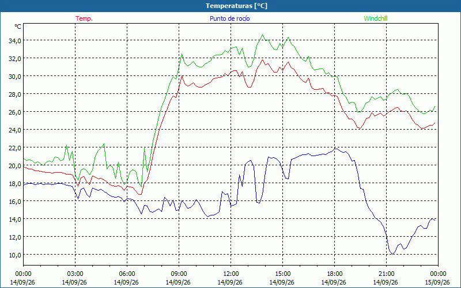Click the 28,0 y-axis value
Screen dimensions: 461x288
15,94
